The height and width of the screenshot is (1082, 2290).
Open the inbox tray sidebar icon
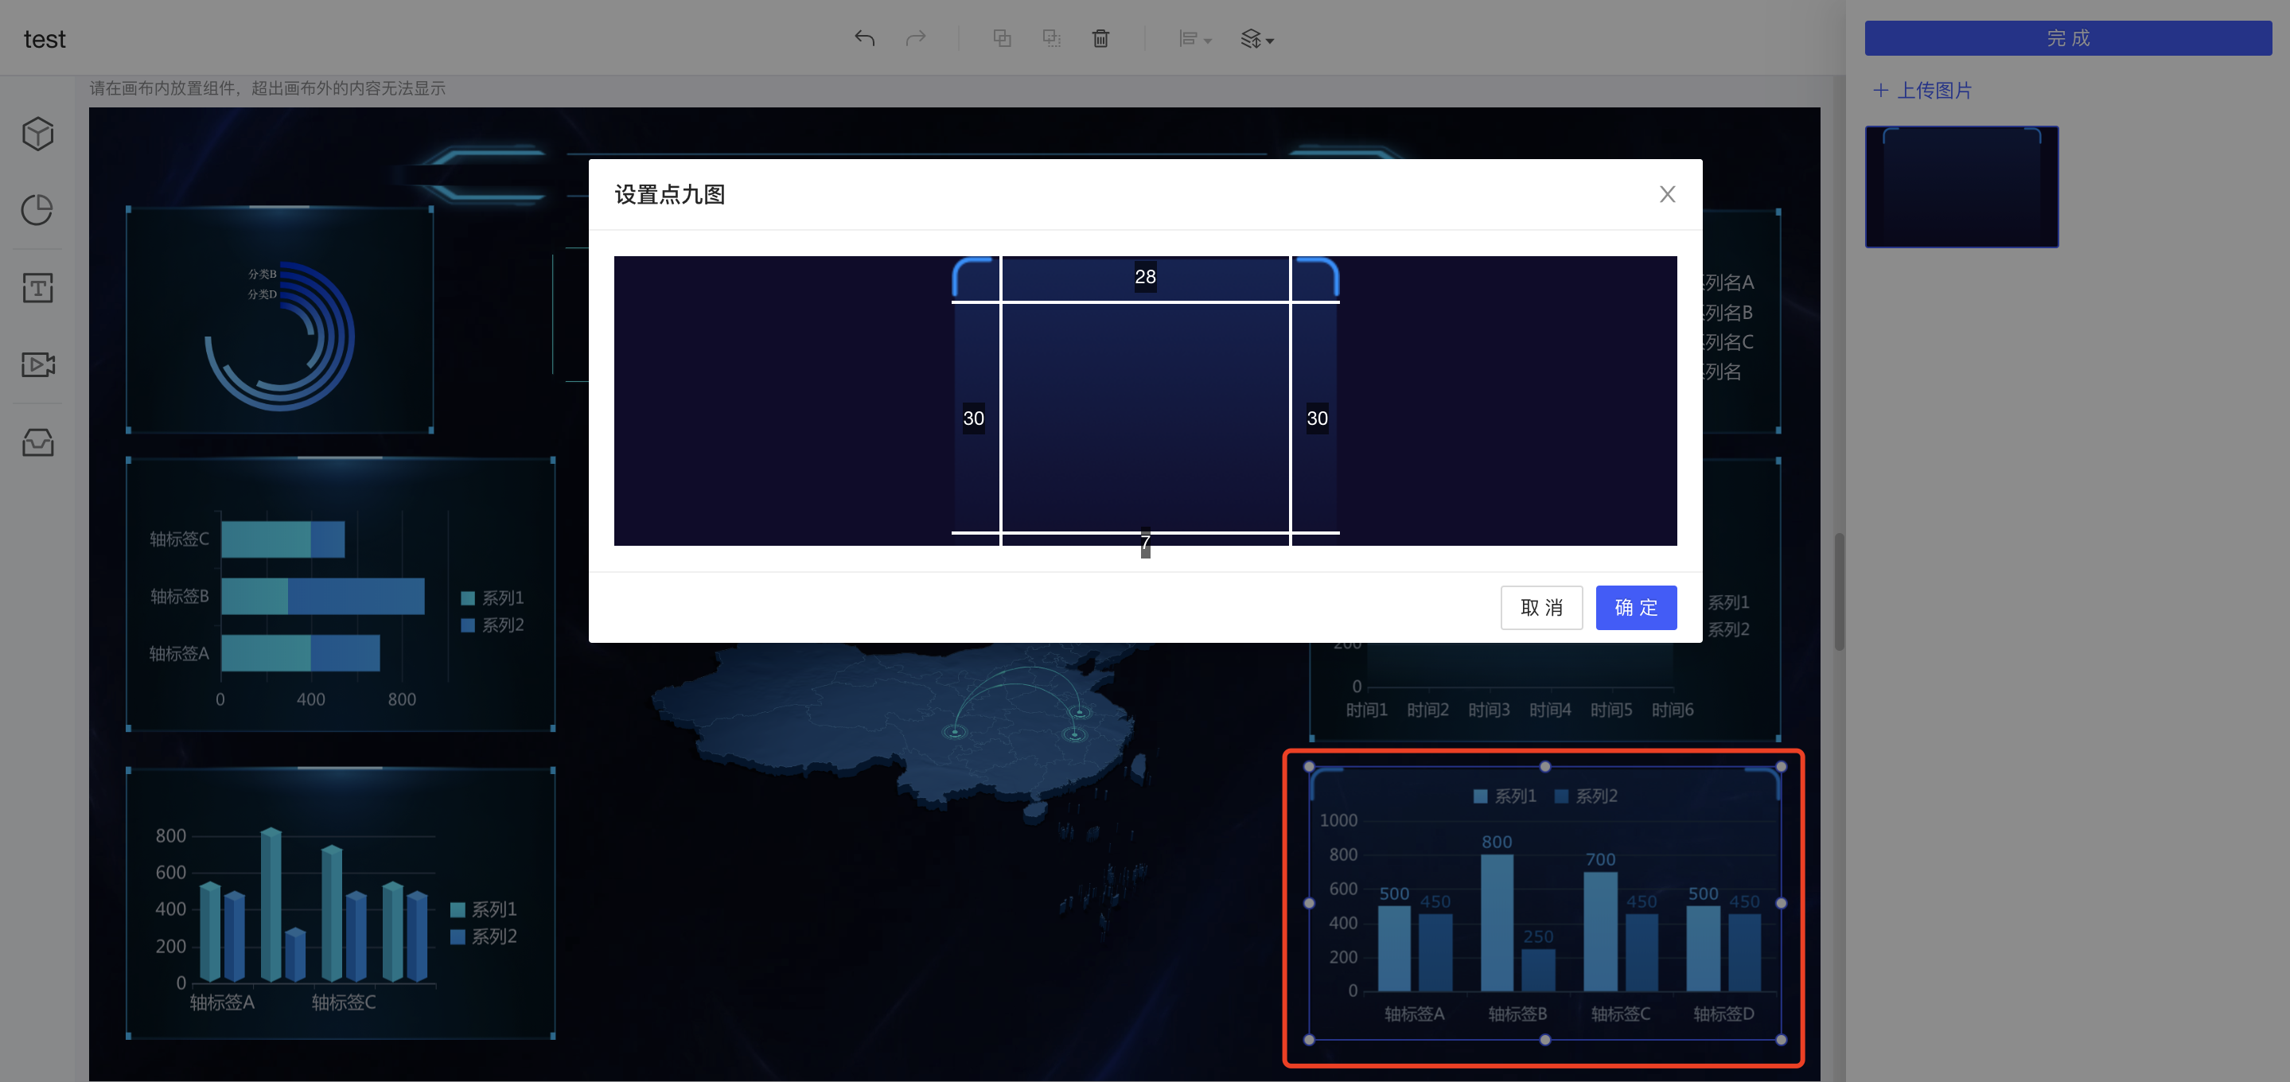pos(37,442)
